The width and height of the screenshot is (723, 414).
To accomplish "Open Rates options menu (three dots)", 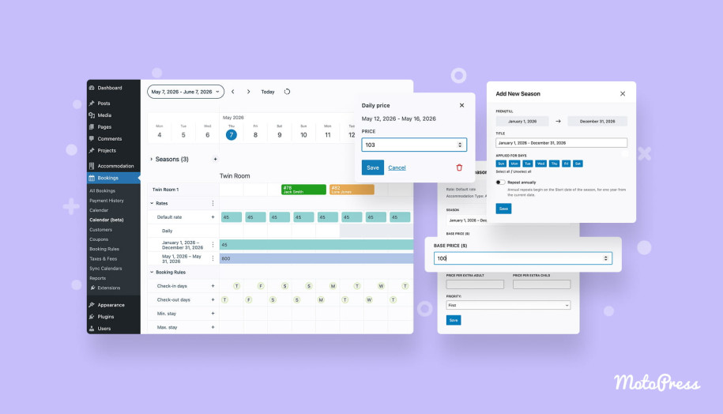I will [213, 203].
